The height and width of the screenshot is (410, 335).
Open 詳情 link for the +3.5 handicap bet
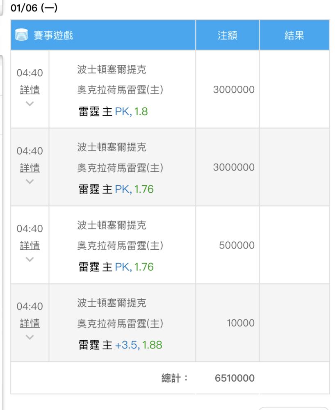[30, 323]
